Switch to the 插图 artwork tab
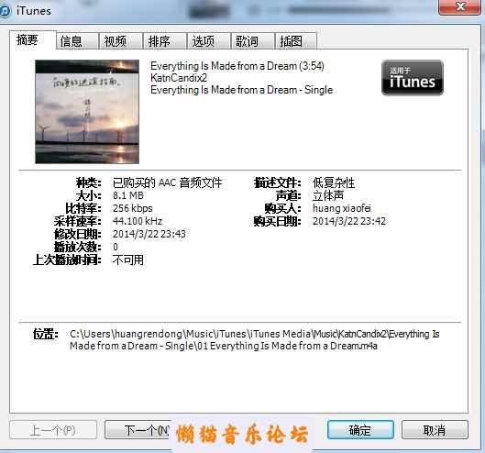Image resolution: width=485 pixels, height=453 pixels. tap(296, 41)
